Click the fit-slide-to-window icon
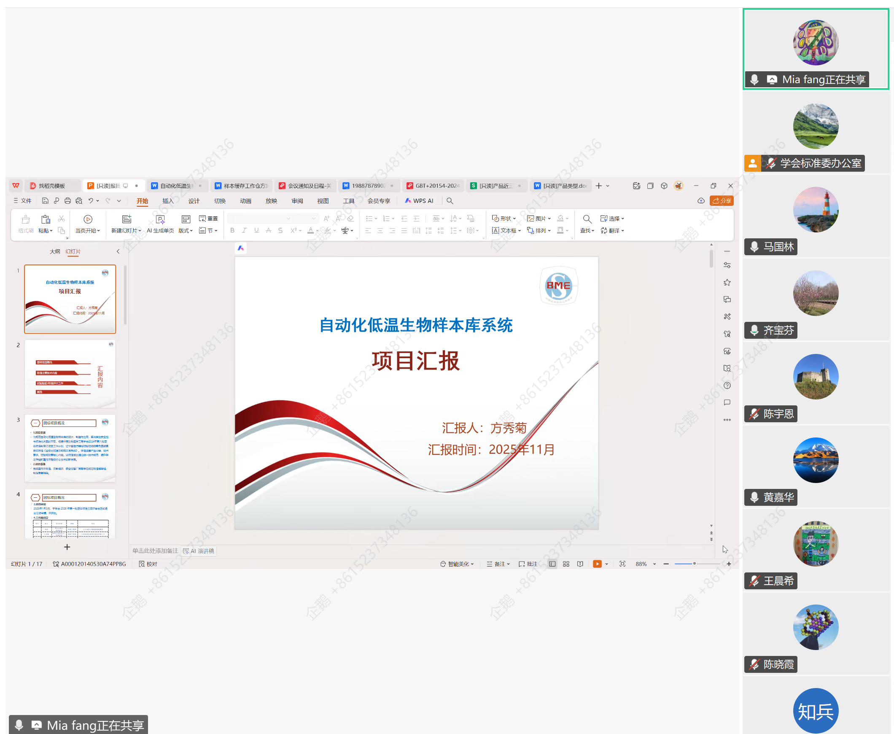 coord(622,564)
